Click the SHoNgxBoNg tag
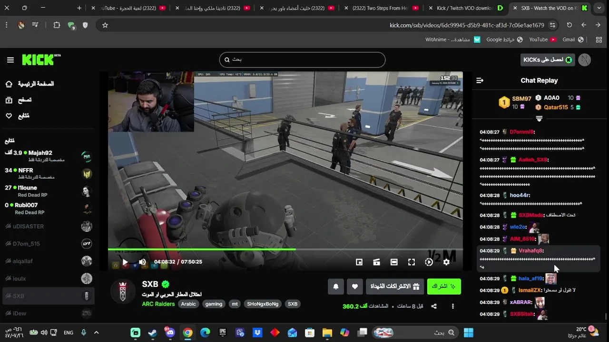 click(263, 304)
